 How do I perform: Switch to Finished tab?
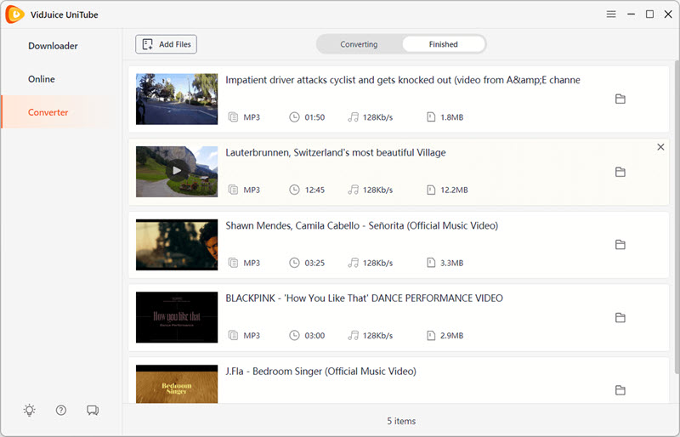point(443,44)
